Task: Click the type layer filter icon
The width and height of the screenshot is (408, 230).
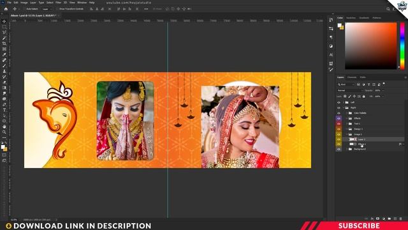Action: [x=368, y=84]
